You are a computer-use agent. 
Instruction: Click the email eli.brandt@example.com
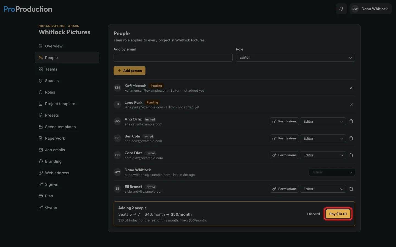tap(144, 192)
